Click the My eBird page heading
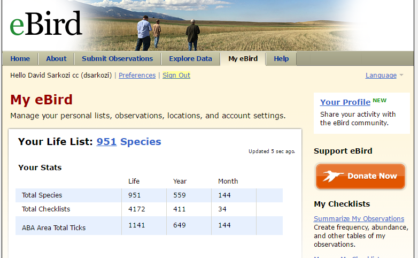The image size is (418, 258). [41, 100]
